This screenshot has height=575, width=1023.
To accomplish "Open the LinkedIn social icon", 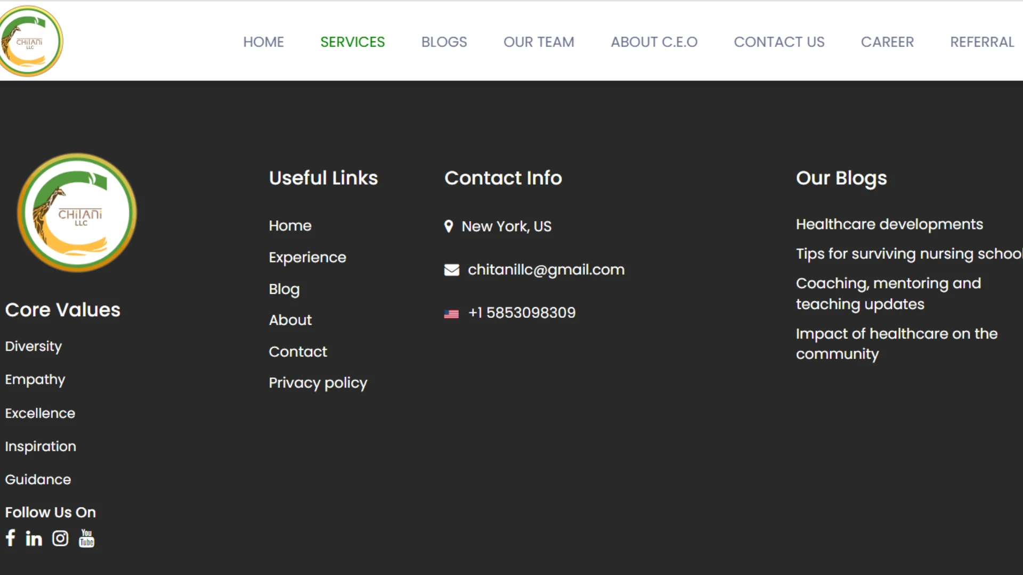I will click(34, 538).
